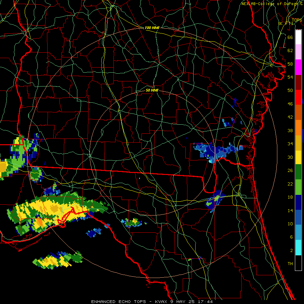Click the bright orange legend swatch
Screen dimensions: 304x304
[298, 128]
